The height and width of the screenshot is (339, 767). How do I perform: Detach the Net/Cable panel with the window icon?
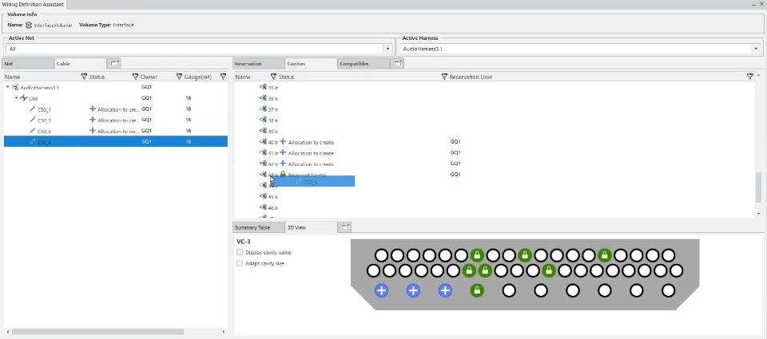[x=114, y=64]
